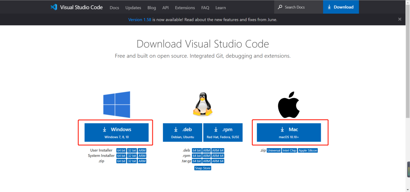Viewport: 410px width, 192px height.
Task: Select Linux .rpm ARM
Action: point(207,156)
